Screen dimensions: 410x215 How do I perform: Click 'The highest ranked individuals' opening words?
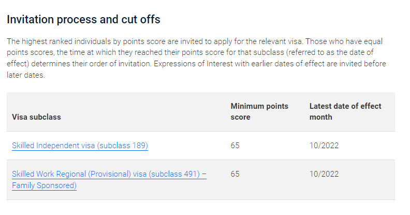[59, 41]
